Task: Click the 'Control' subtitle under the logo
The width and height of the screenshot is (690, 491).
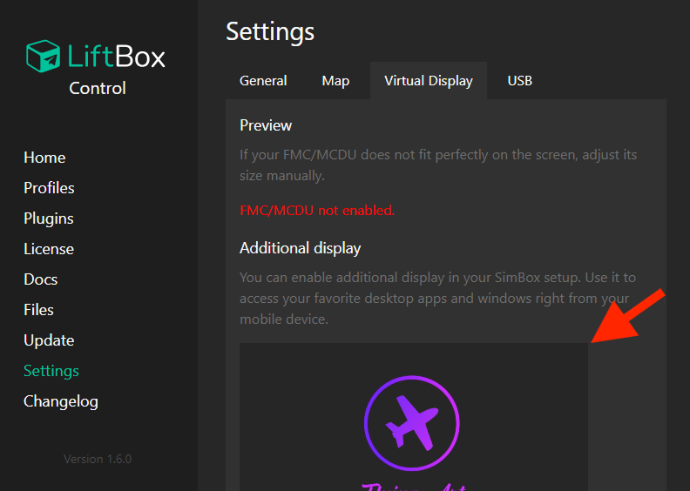Action: point(98,88)
